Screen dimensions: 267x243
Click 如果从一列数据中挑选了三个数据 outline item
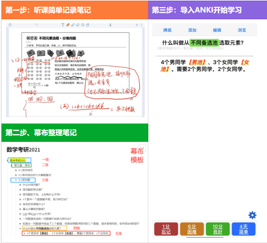tap(81, 223)
